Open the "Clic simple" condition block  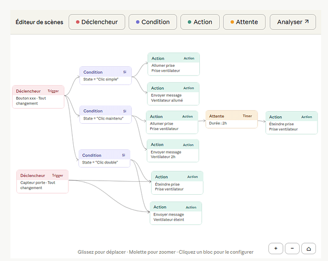[x=105, y=76]
